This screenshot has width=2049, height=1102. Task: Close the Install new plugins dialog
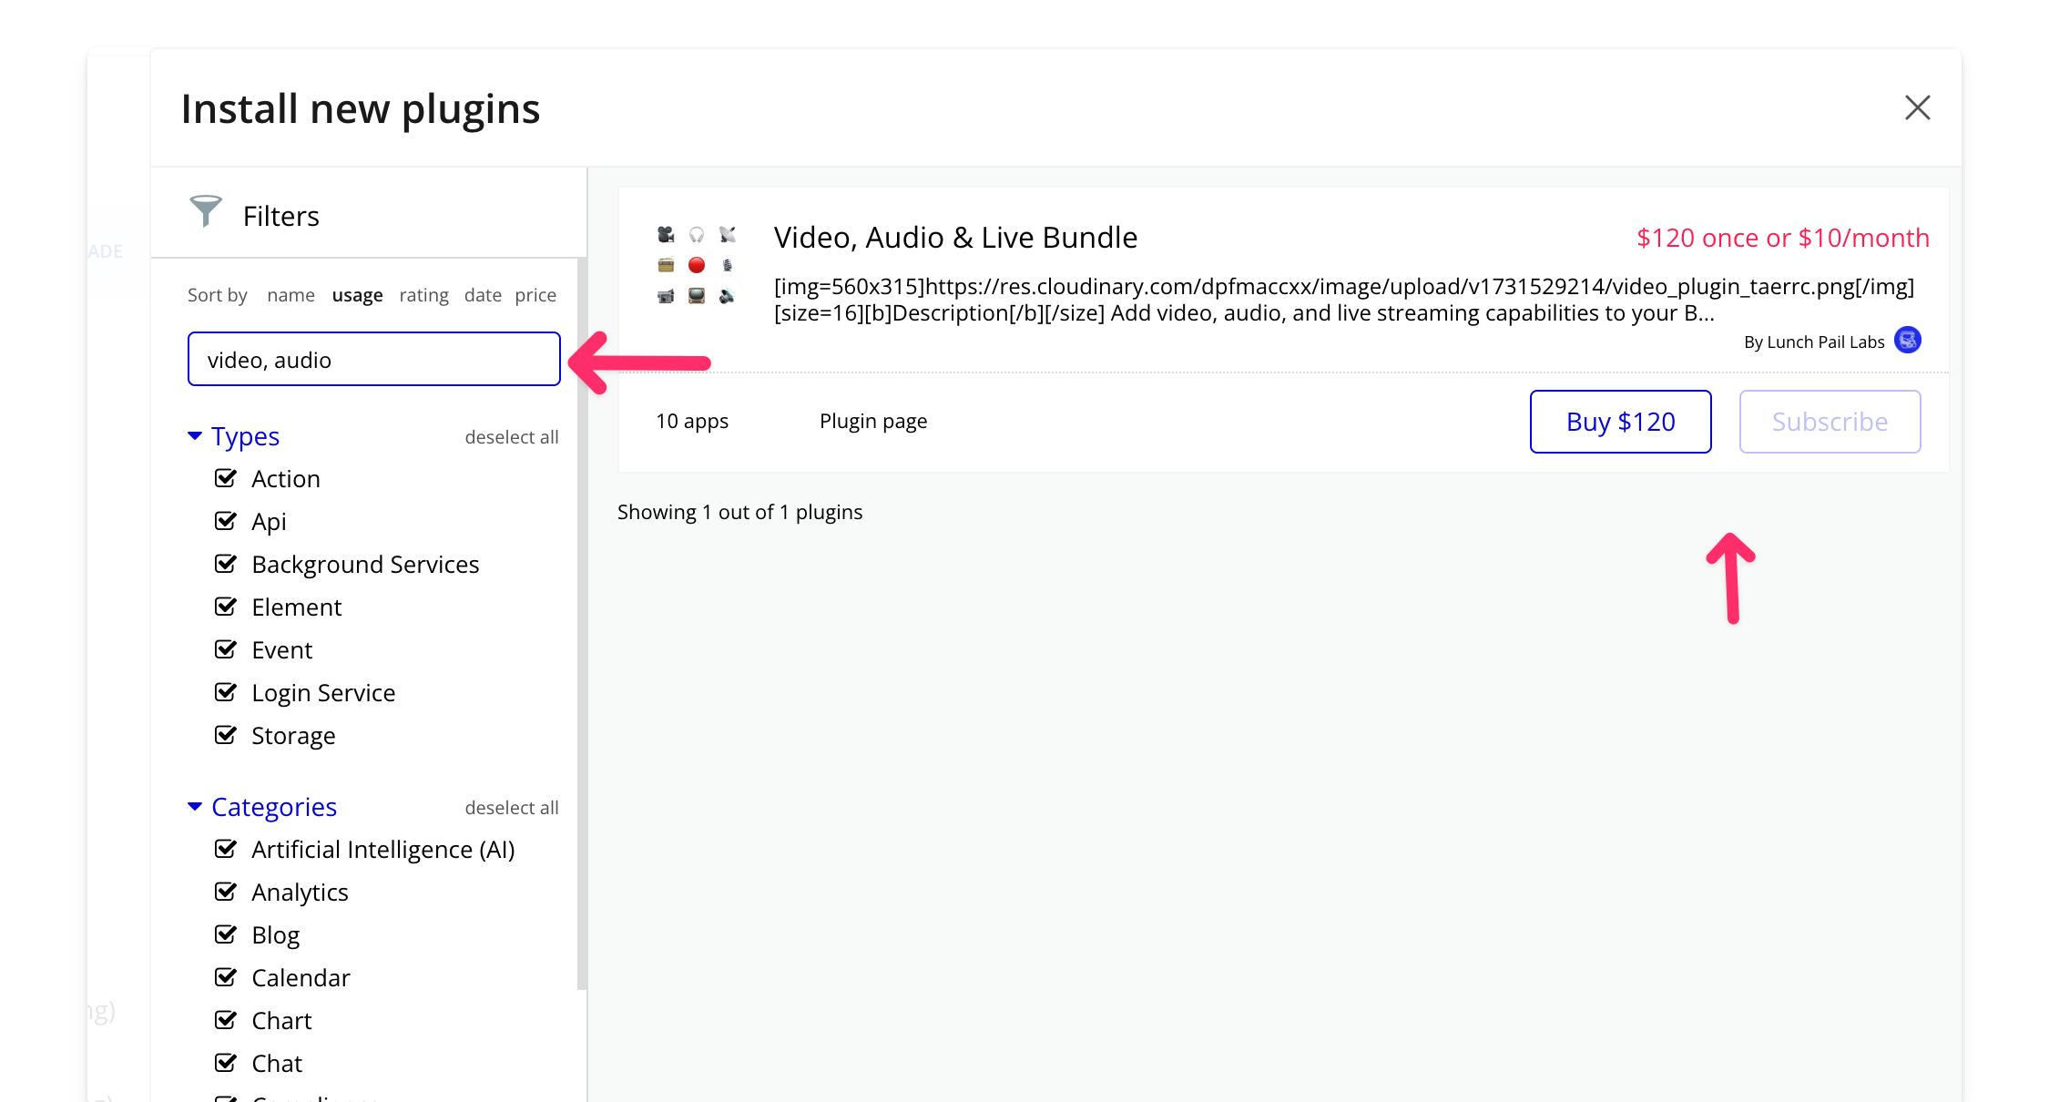1917,107
